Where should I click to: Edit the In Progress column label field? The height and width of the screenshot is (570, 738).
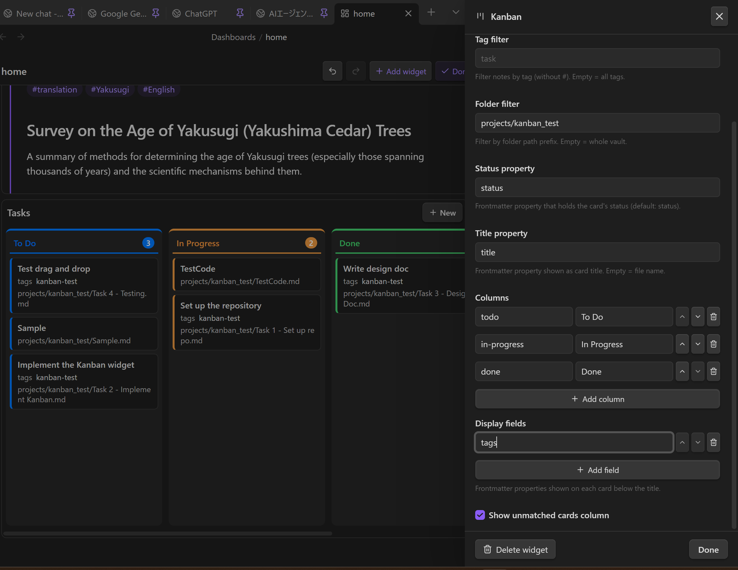click(624, 344)
